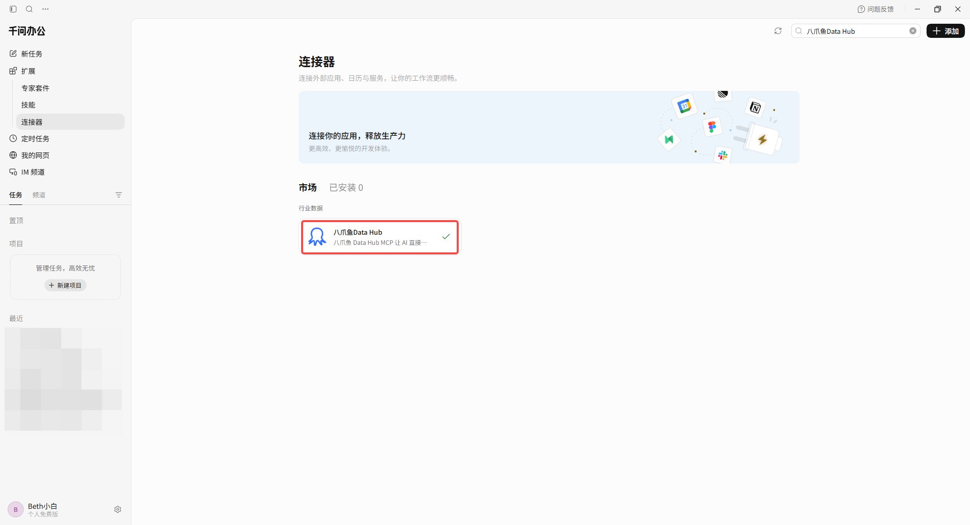Switch to the 市场 tab
This screenshot has height=525, width=970.
(x=308, y=187)
